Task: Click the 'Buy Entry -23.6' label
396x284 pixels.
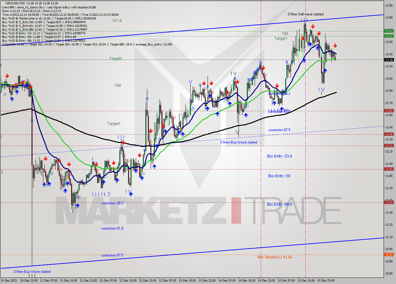Action: click(279, 156)
